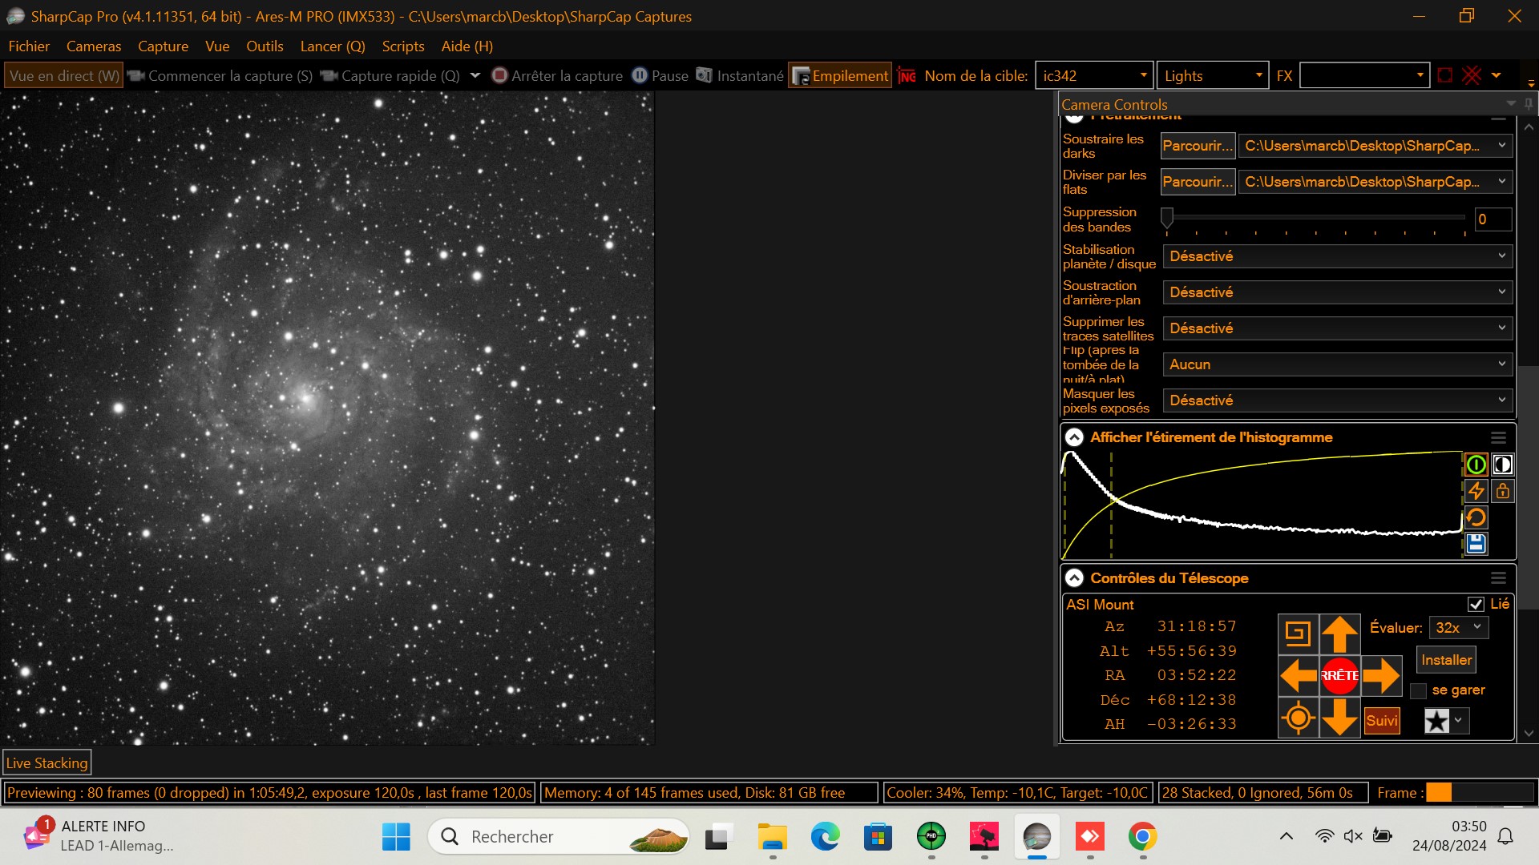Uncheck the Lié checkbox
Screen dimensions: 1539x865
tap(1476, 604)
